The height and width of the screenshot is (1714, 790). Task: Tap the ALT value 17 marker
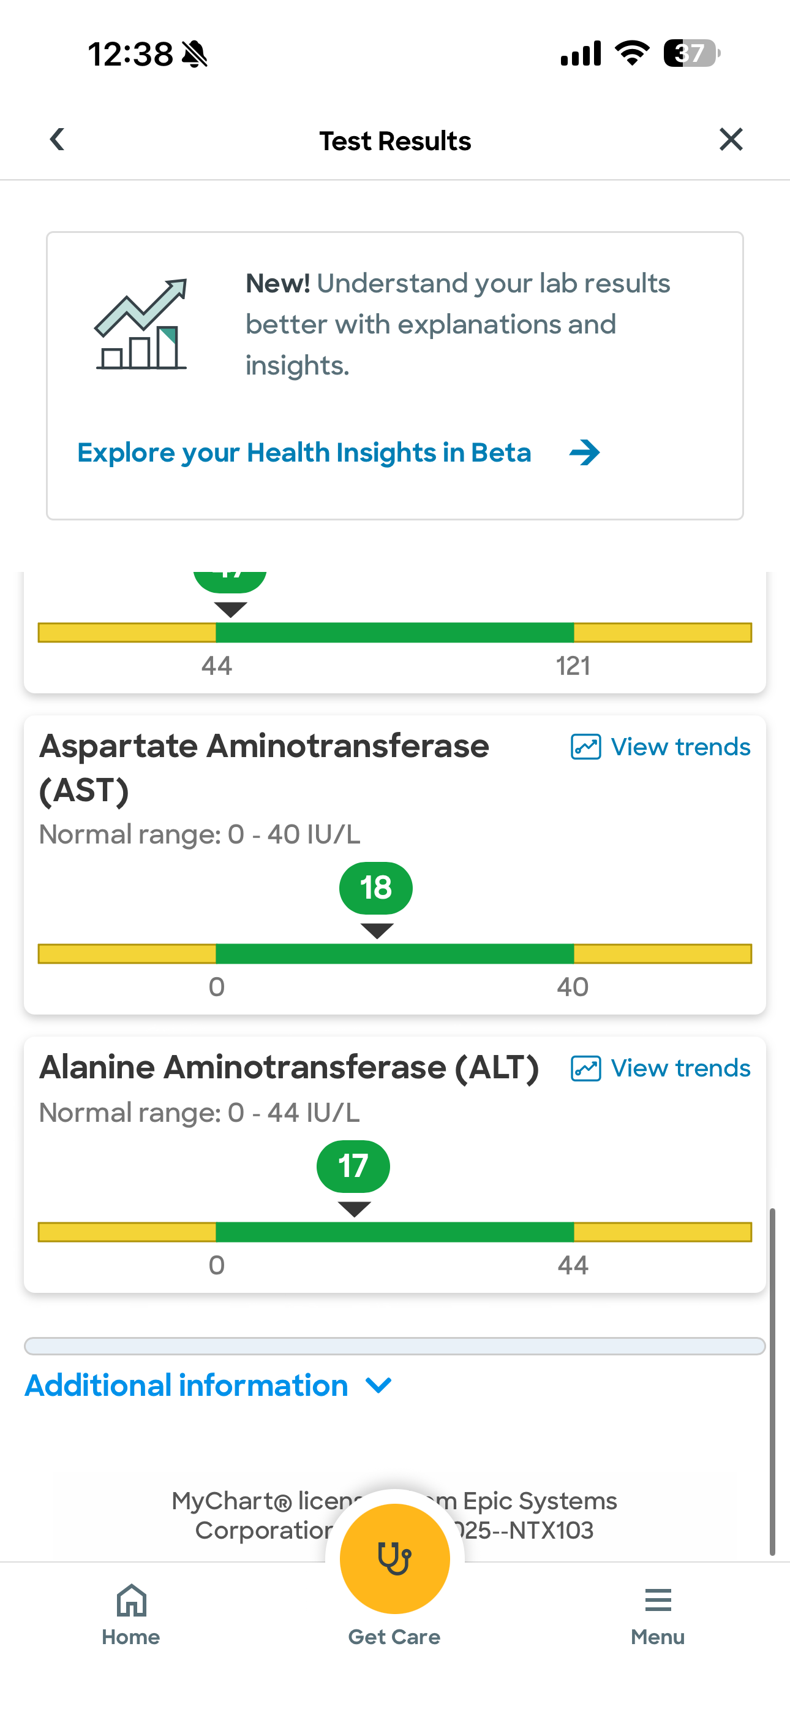coord(353,1167)
